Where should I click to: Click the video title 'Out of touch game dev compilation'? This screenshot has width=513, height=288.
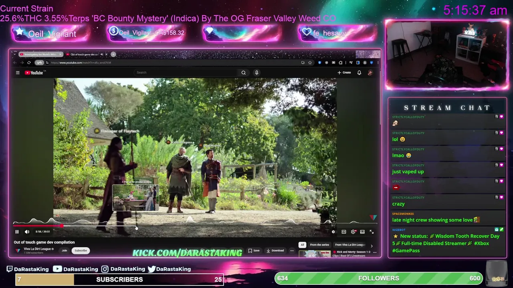[x=44, y=242]
